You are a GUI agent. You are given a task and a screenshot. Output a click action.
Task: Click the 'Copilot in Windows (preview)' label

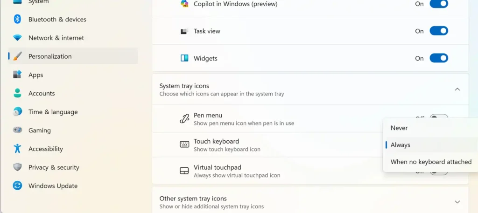(x=236, y=4)
